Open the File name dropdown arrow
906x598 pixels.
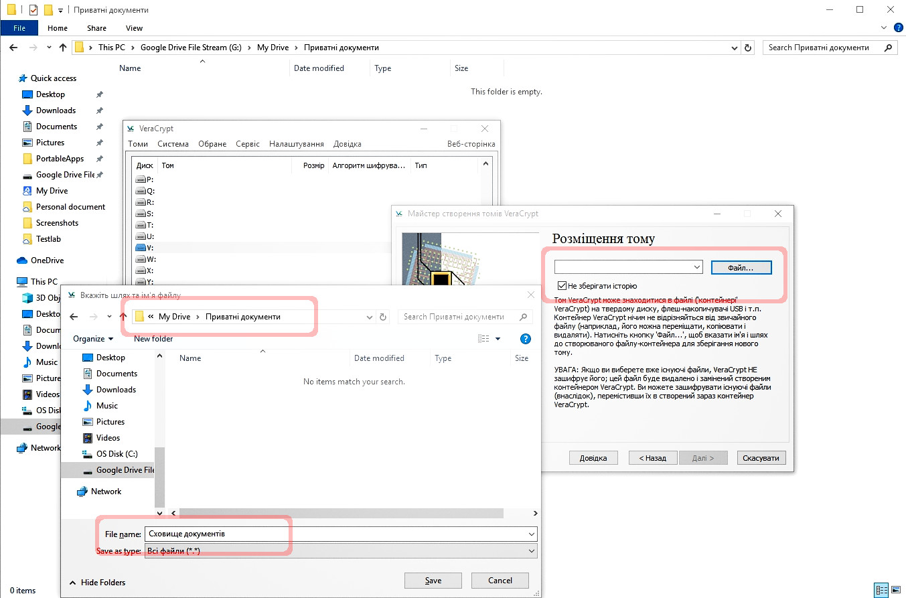point(532,534)
